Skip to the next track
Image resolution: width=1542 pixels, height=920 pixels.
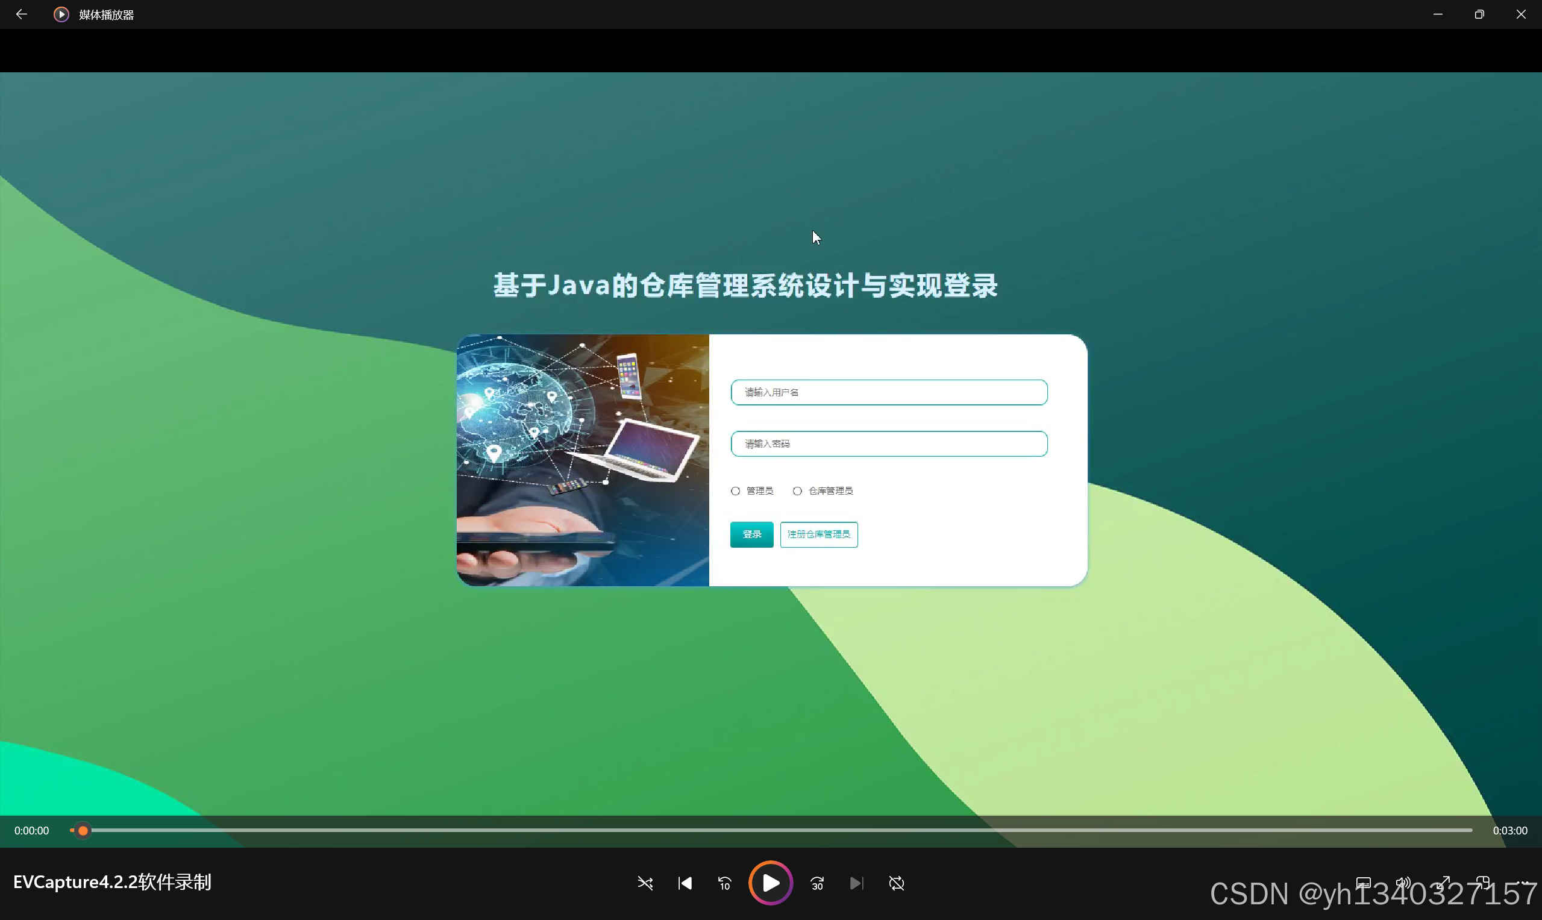856,883
